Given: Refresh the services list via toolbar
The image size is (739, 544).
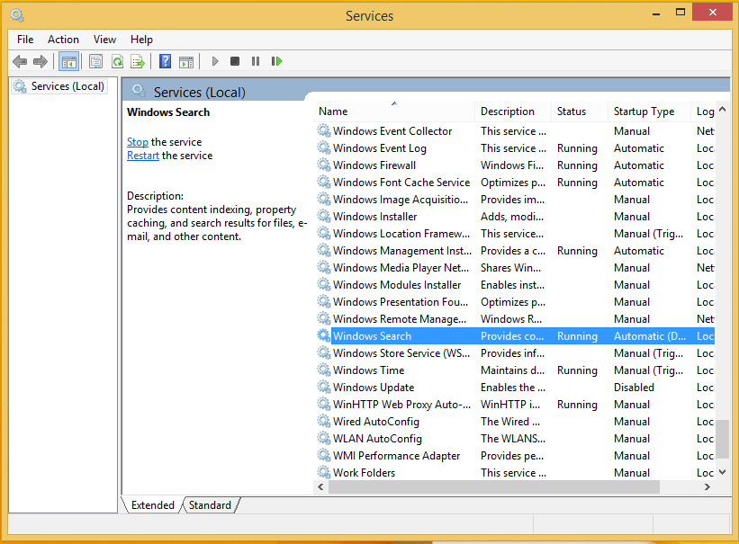Looking at the screenshot, I should click(117, 61).
